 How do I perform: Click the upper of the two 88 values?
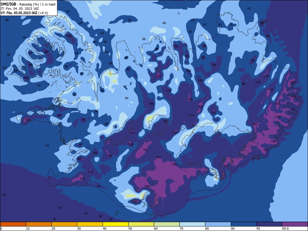[164, 23]
